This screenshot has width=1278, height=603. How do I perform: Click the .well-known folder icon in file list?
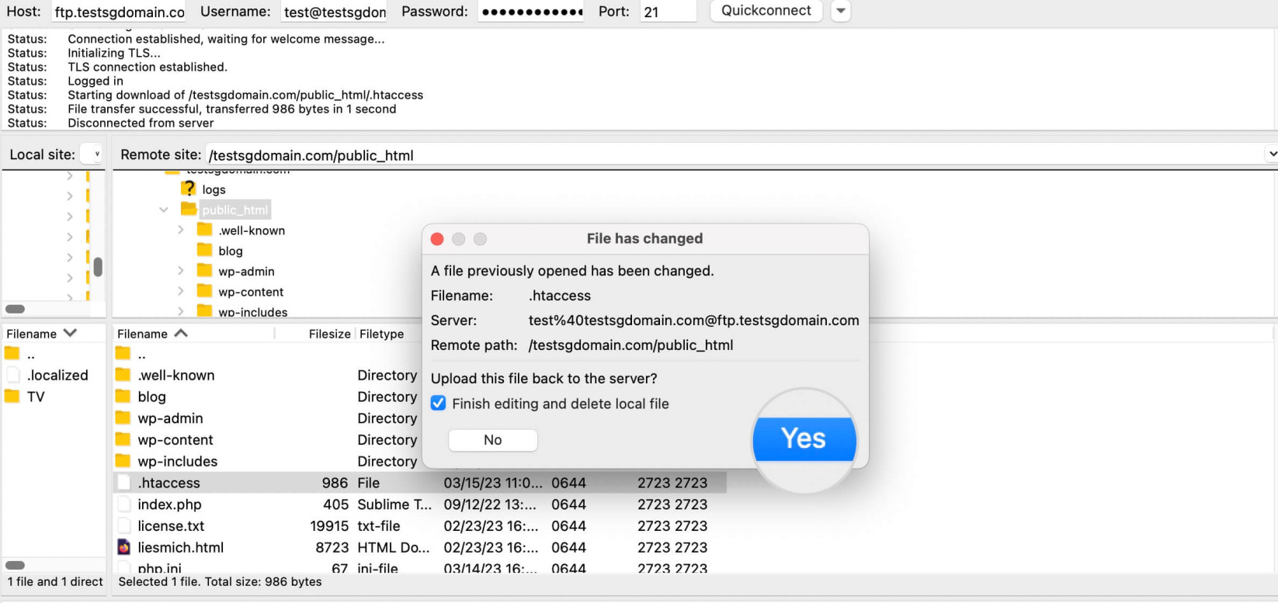(123, 374)
